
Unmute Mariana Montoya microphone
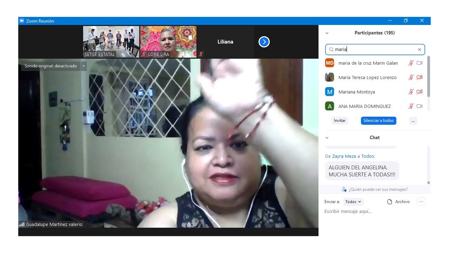(x=411, y=92)
